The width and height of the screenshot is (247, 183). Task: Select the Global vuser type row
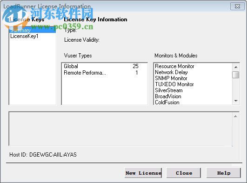tap(104, 66)
